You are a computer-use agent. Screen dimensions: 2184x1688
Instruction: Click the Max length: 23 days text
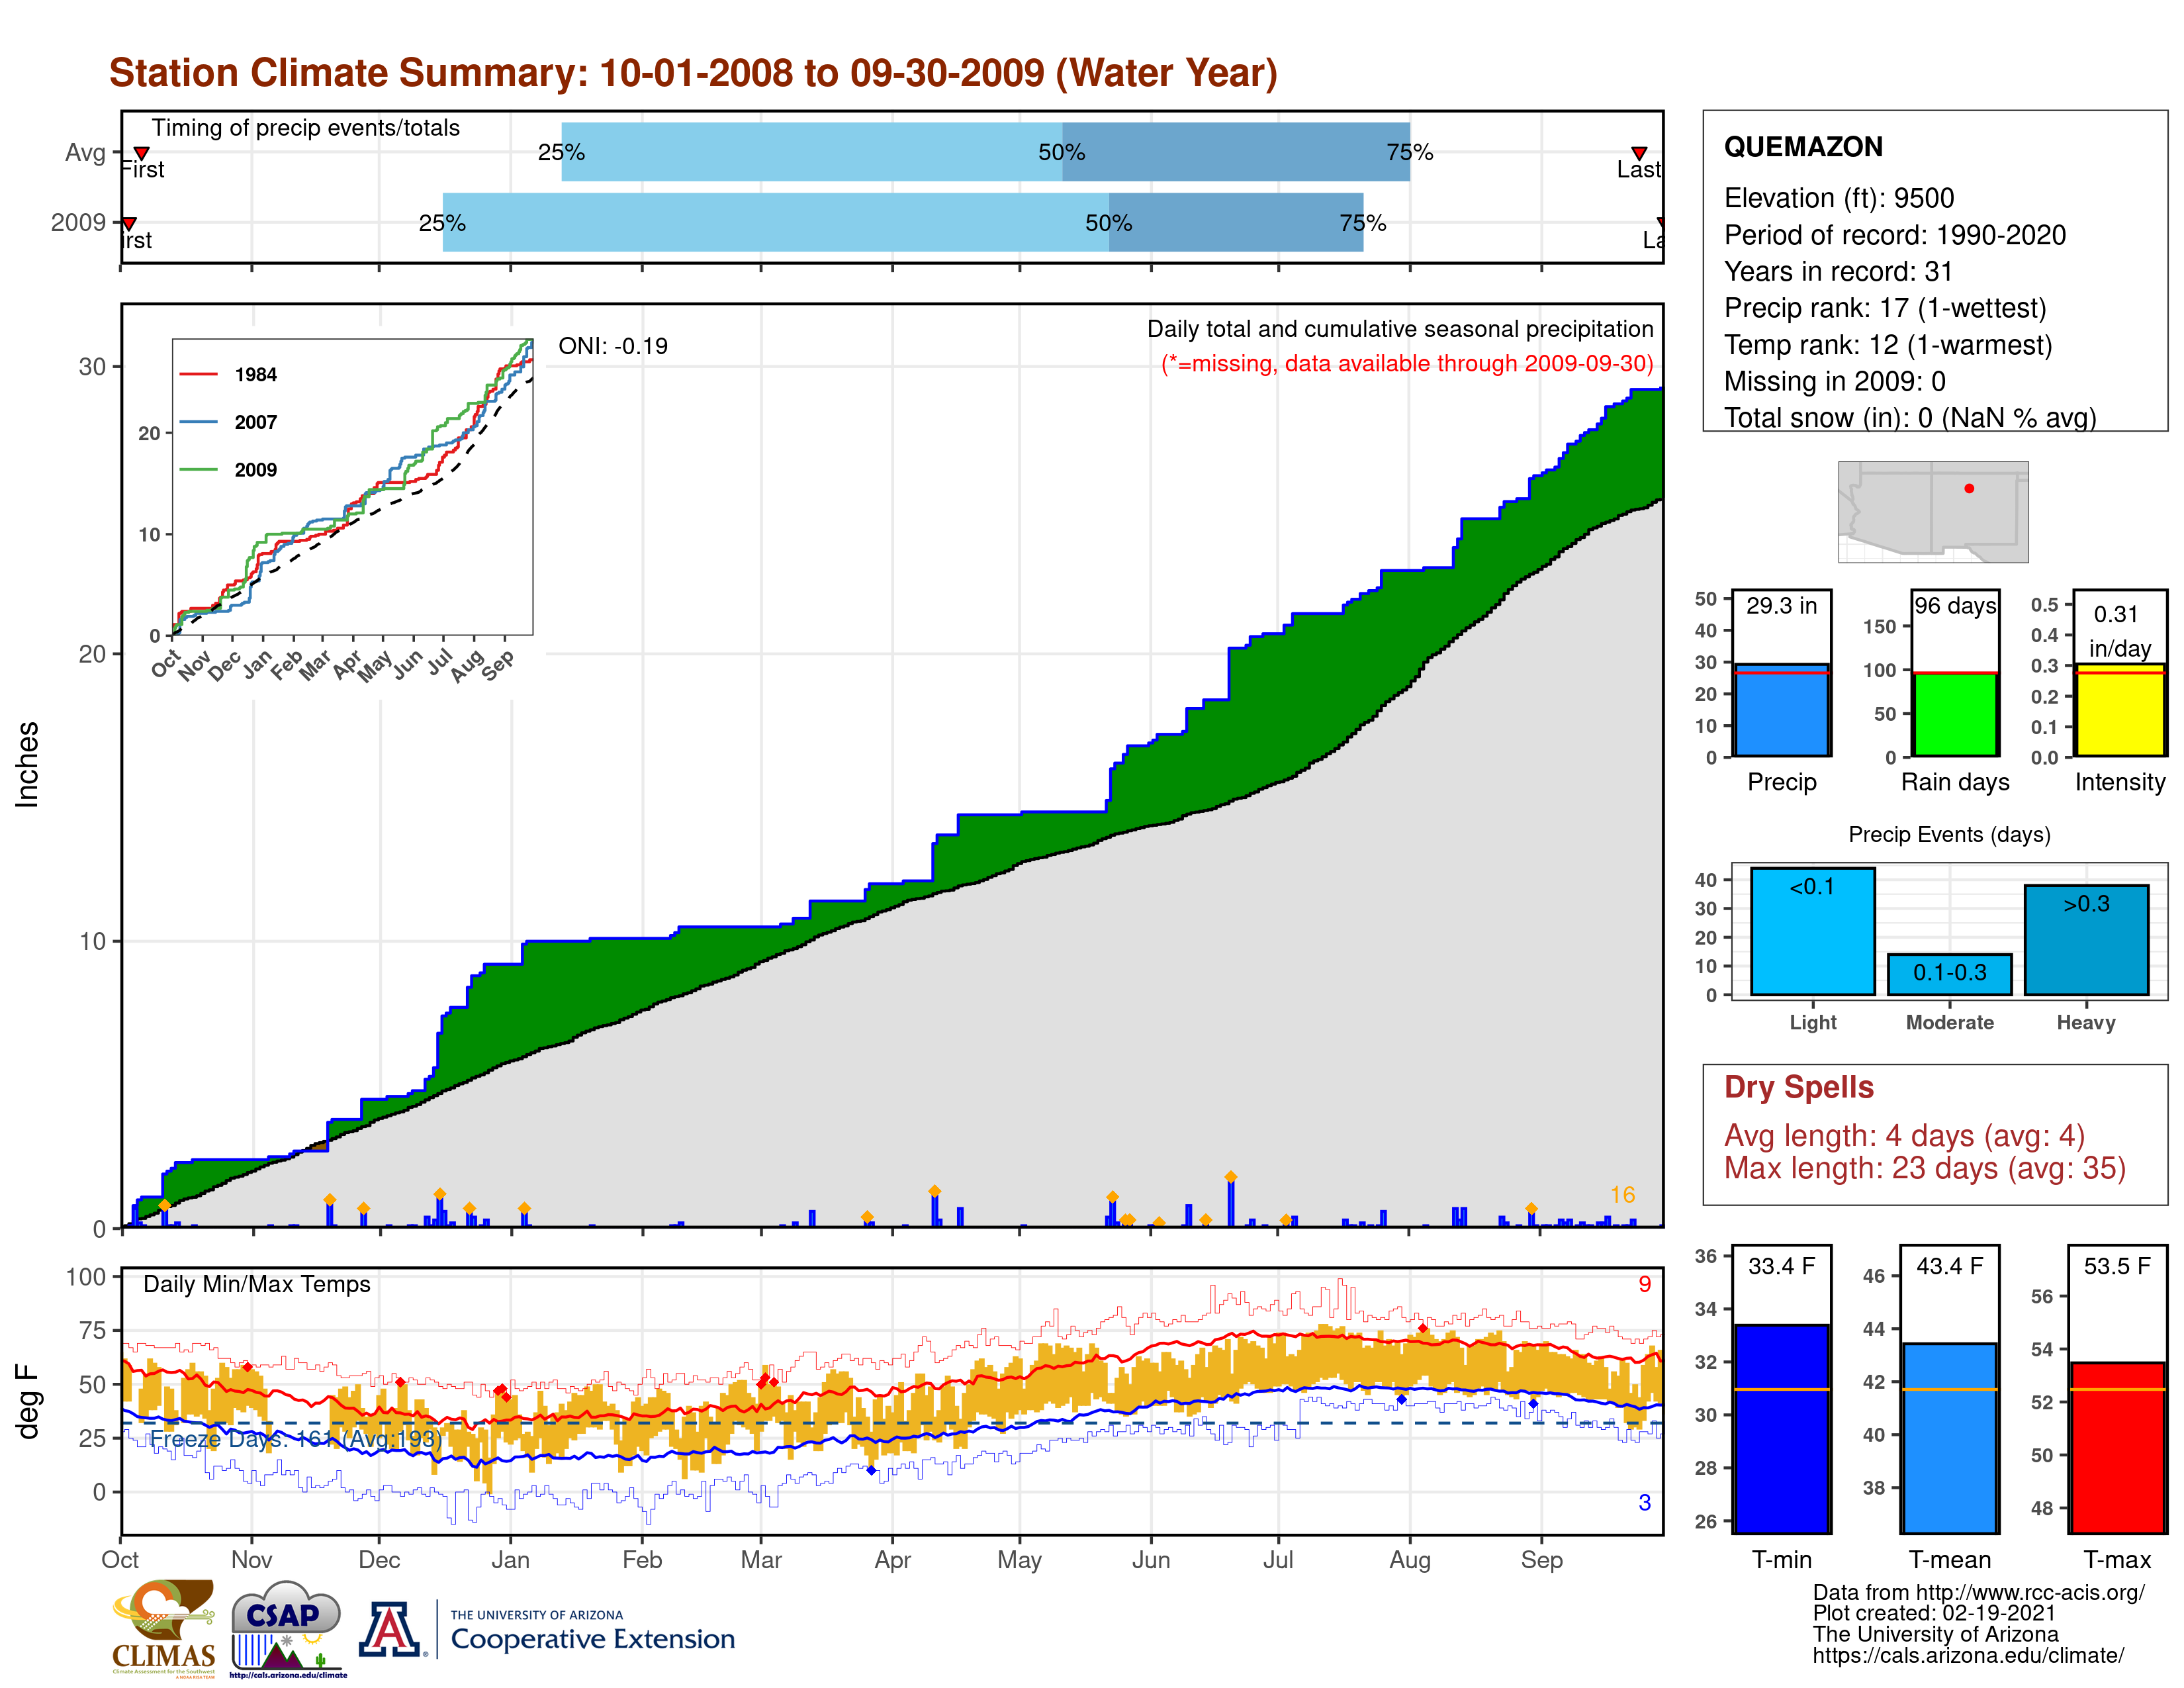[1924, 1168]
